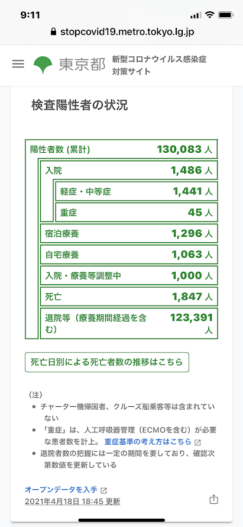
Task: Tap the stopcovid19.metro.tokyo.lg.jp address field
Action: 122,31
